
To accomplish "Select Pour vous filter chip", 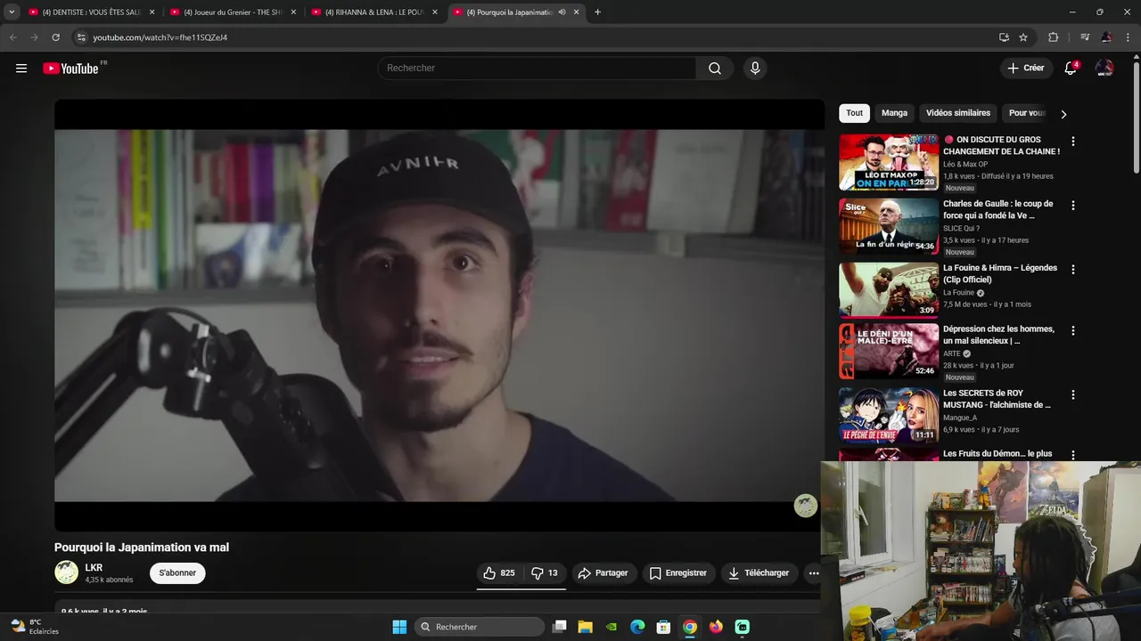I will point(1028,113).
